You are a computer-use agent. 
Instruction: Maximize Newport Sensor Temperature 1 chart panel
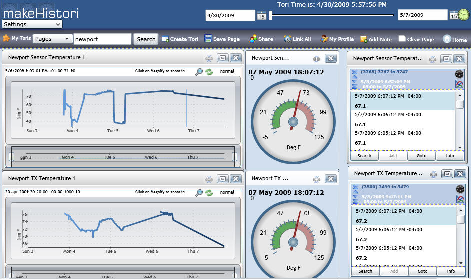223,58
